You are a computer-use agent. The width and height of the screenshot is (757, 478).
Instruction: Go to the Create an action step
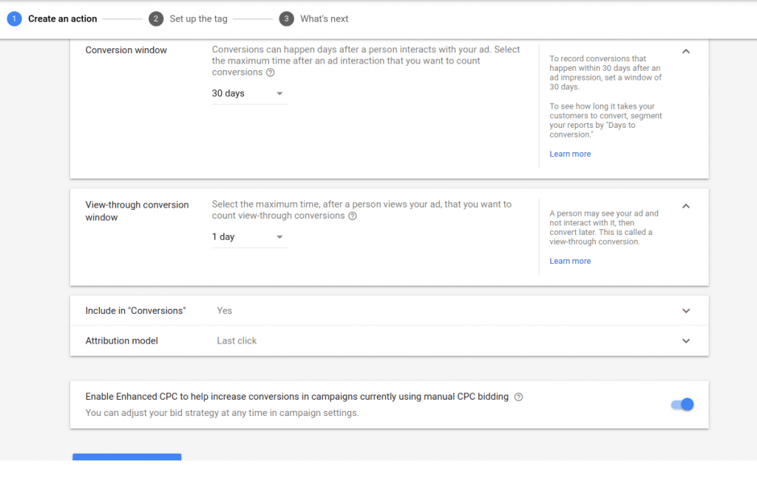63,18
